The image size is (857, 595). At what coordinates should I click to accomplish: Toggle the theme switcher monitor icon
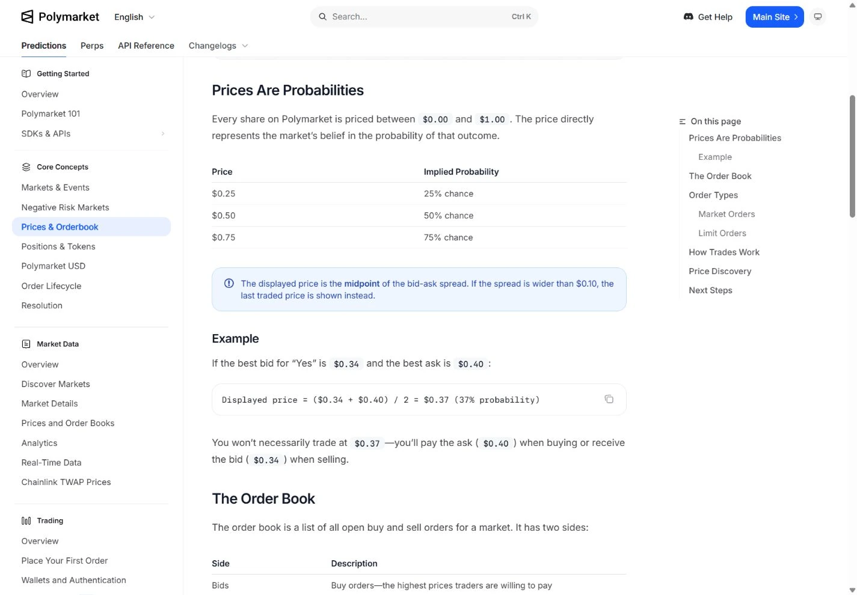[817, 17]
